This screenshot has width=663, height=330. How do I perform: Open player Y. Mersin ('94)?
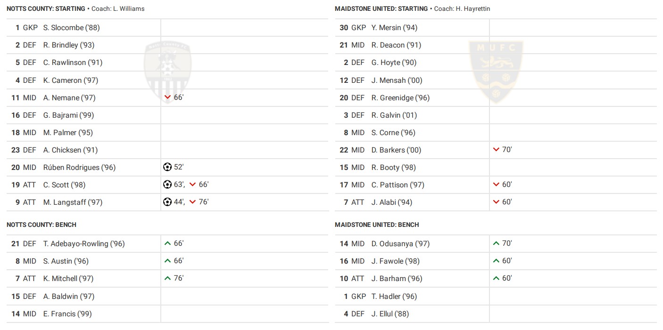pyautogui.click(x=394, y=28)
